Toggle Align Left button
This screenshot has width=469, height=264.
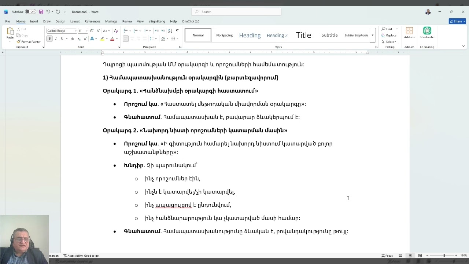[x=126, y=38]
